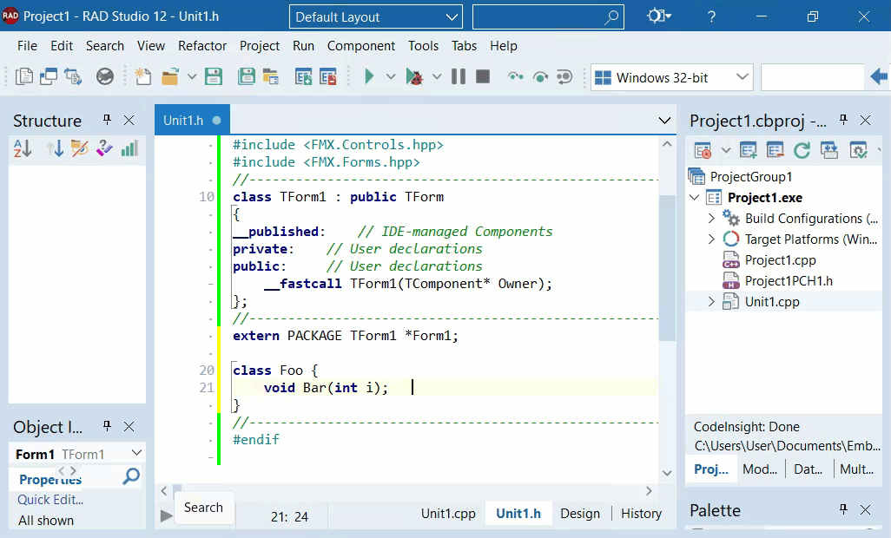
Task: Open the Run button dropdown arrow
Action: (x=391, y=76)
